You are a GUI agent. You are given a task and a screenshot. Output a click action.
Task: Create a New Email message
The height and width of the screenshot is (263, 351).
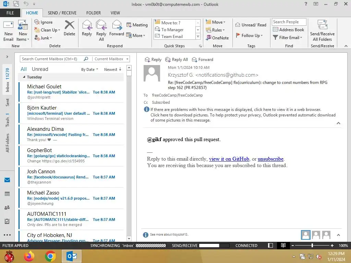coord(8,31)
